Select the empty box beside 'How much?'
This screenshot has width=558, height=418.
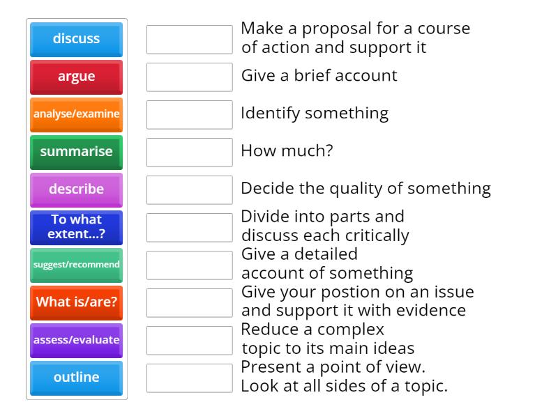click(189, 152)
